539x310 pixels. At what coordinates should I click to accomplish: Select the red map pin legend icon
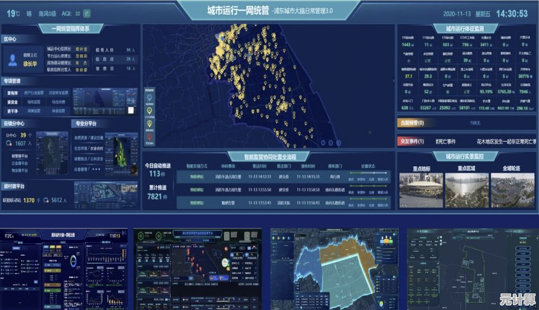point(150,136)
